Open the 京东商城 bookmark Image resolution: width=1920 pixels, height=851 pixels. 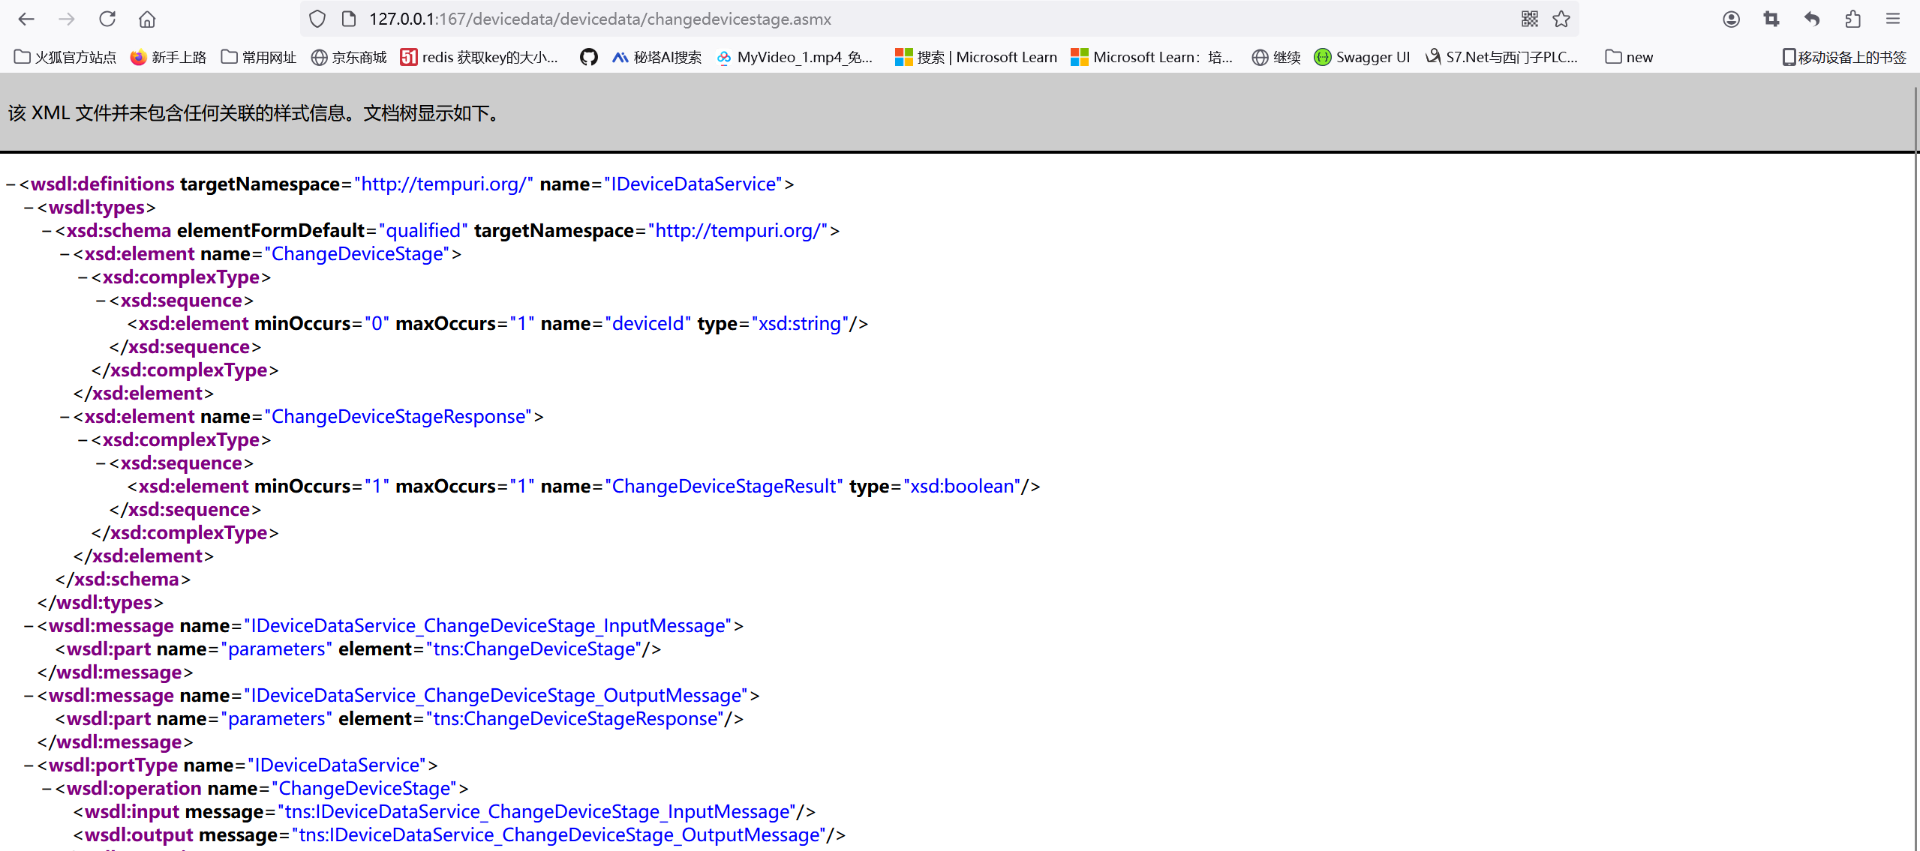coord(349,57)
